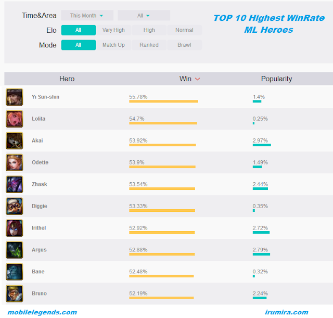
Task: Click the Diggie hero name
Action: point(40,206)
